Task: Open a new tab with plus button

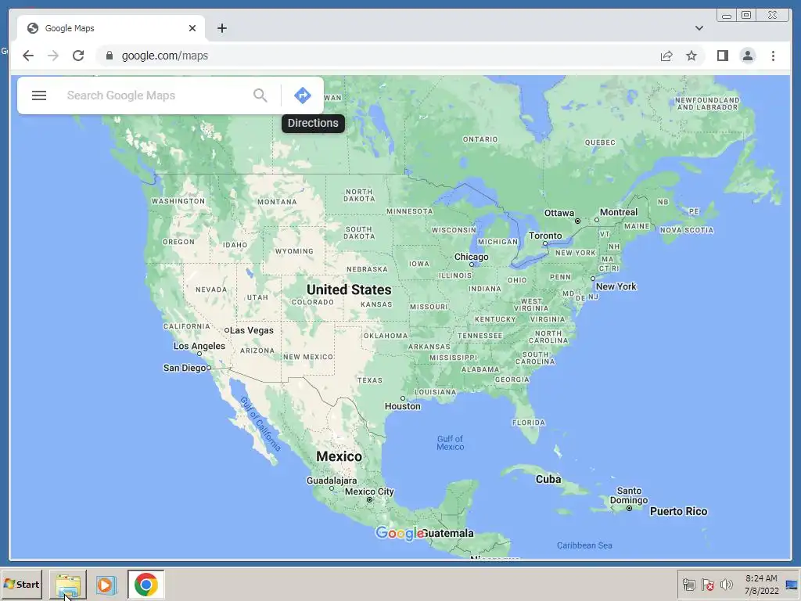Action: (x=221, y=28)
